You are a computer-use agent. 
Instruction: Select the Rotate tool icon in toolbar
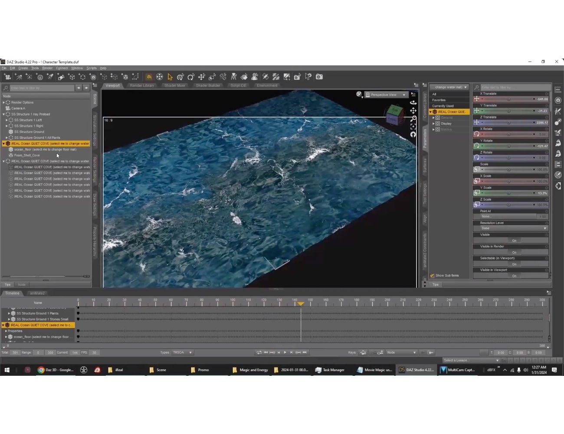point(191,77)
